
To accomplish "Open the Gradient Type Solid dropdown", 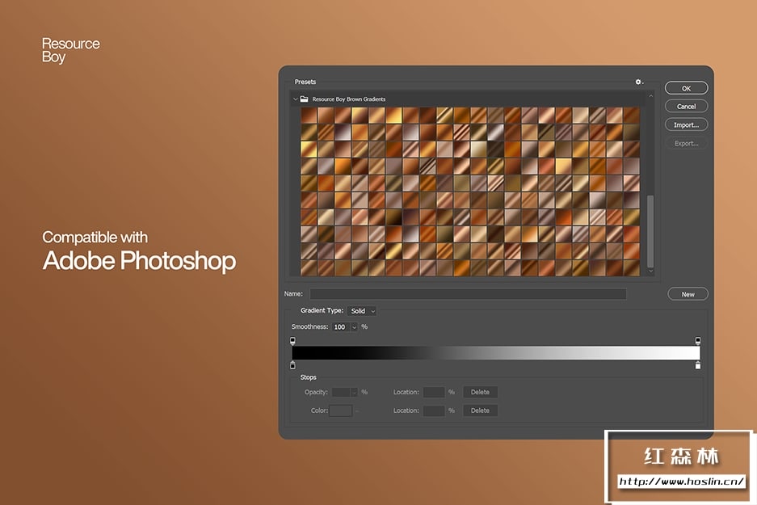I will 362,311.
